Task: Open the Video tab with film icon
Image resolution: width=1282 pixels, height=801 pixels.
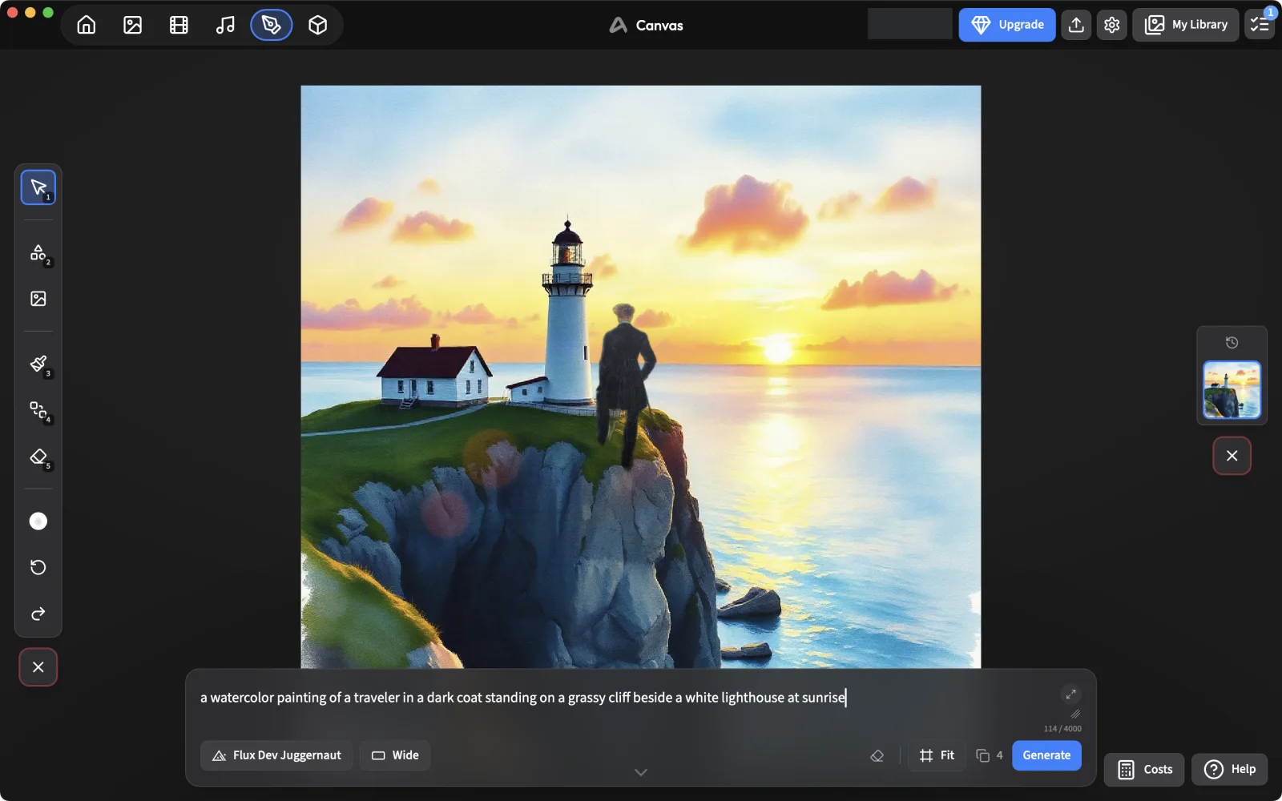Action: [179, 25]
